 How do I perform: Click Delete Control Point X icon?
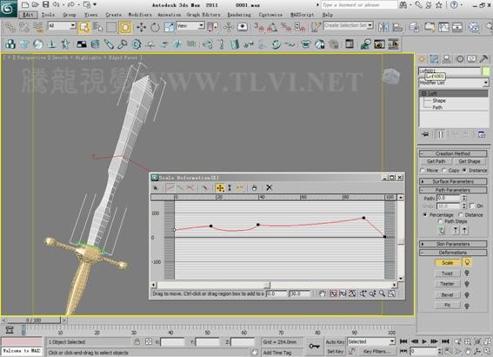point(270,188)
